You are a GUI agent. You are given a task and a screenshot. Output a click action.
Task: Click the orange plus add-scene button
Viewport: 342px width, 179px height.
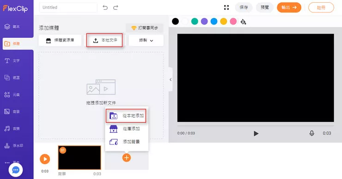127,158
